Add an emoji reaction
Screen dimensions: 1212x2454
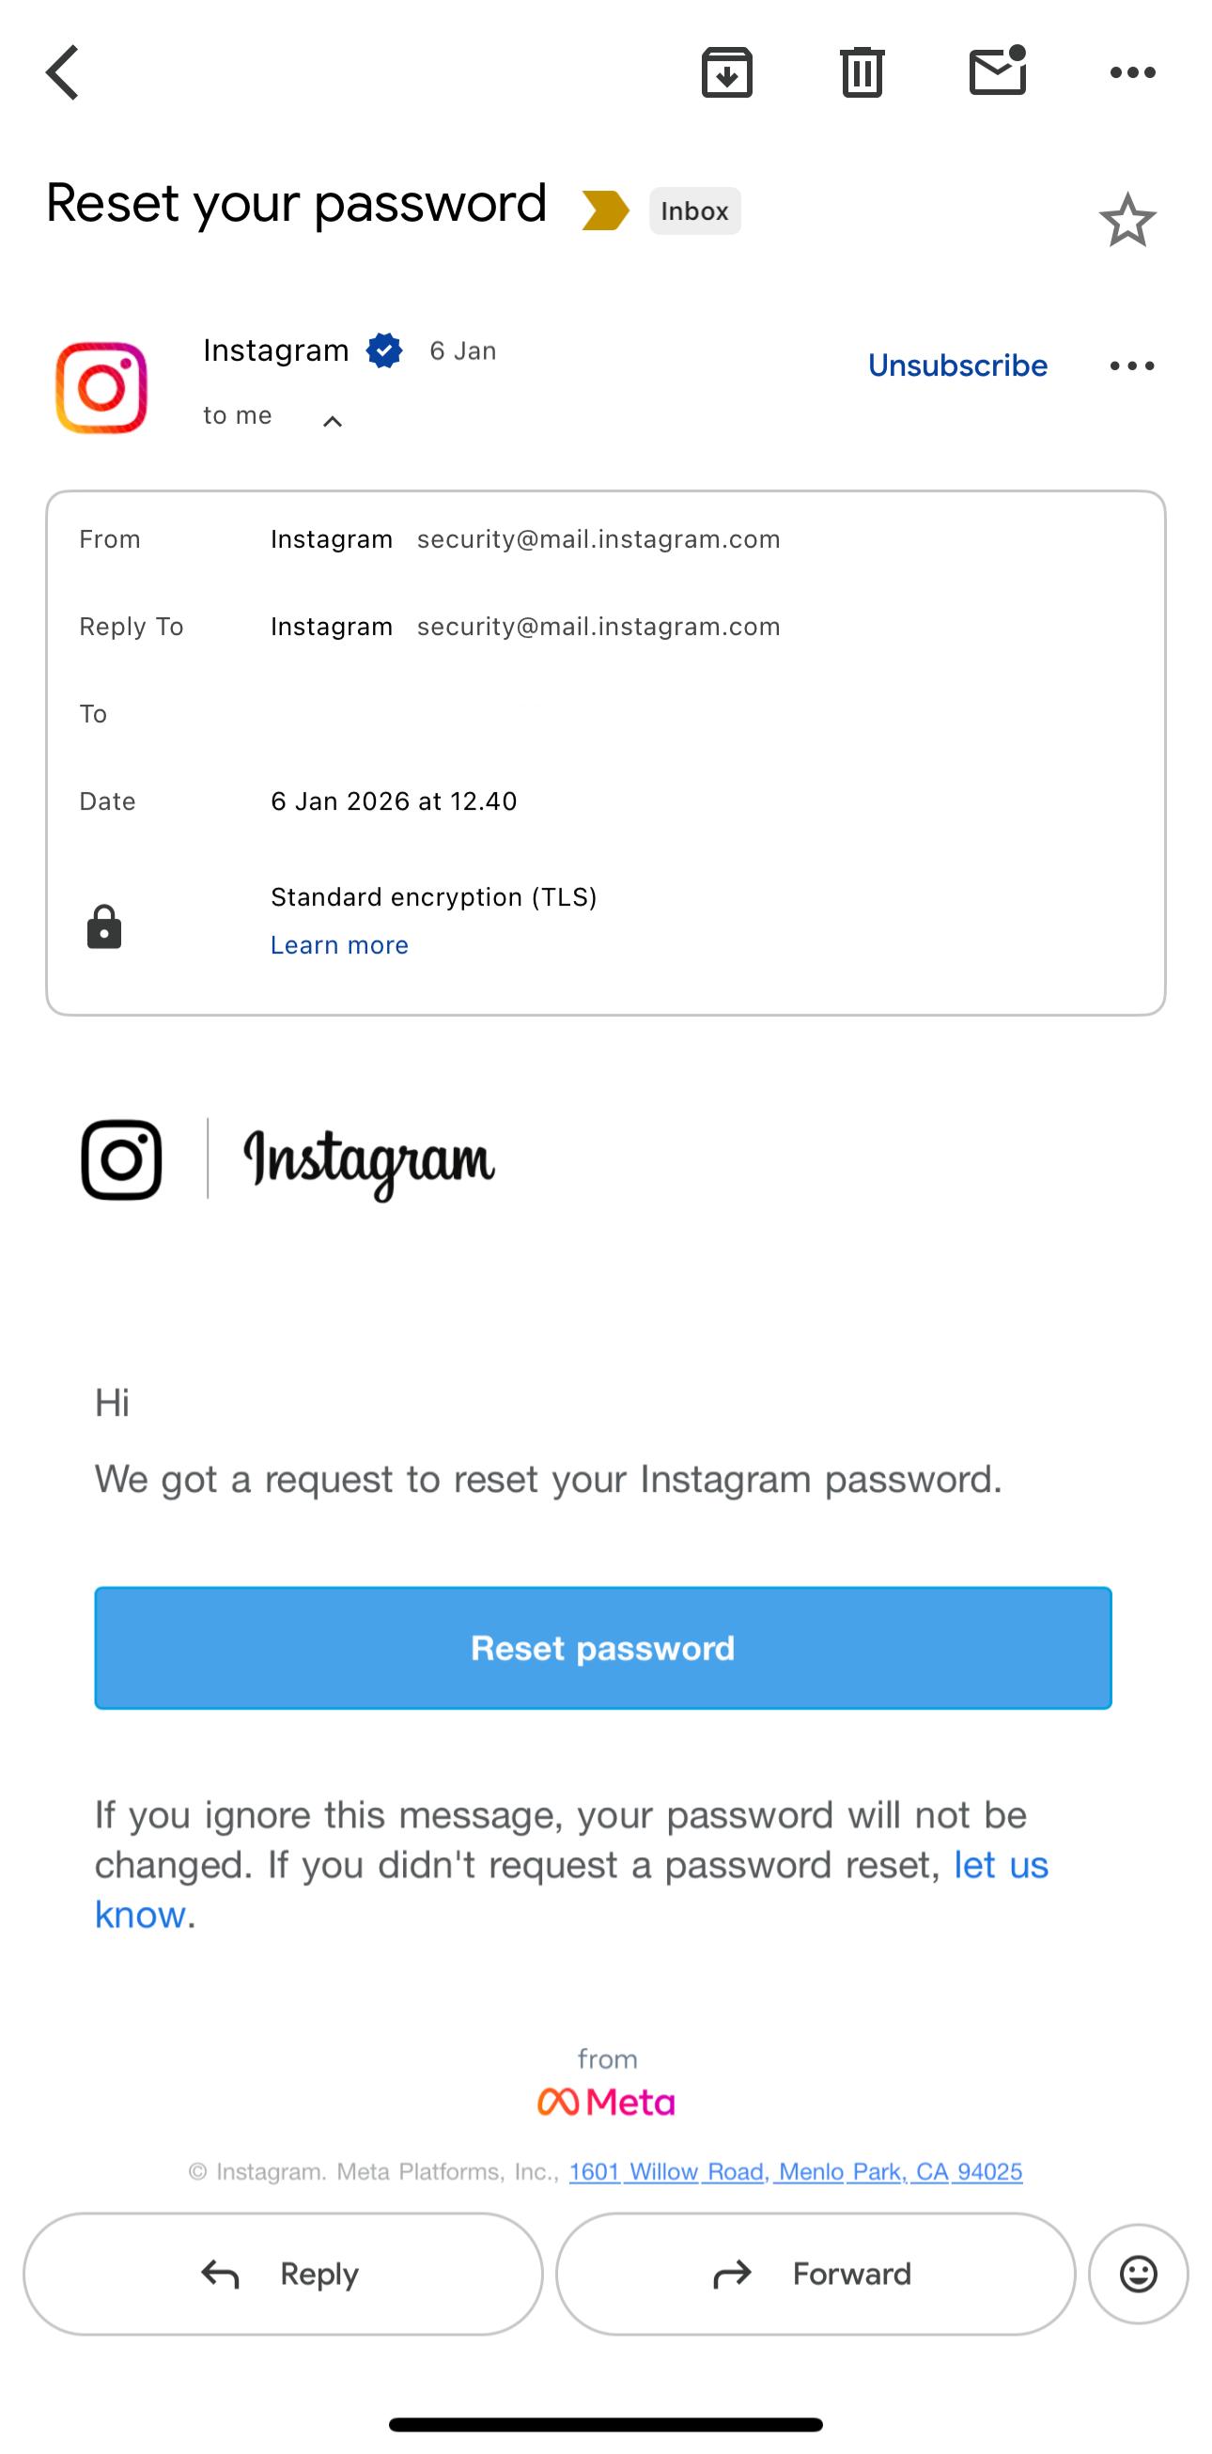point(1138,2274)
